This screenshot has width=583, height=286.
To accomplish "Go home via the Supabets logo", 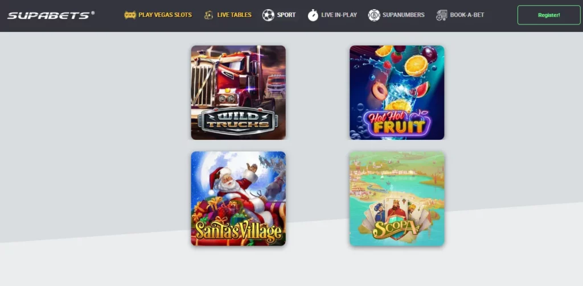I will (51, 15).
